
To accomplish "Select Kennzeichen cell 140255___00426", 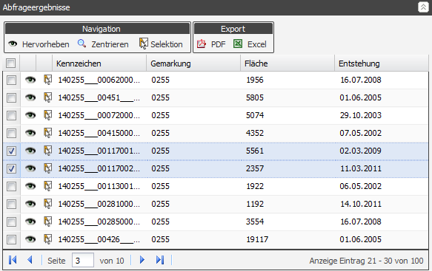I will 99,239.
